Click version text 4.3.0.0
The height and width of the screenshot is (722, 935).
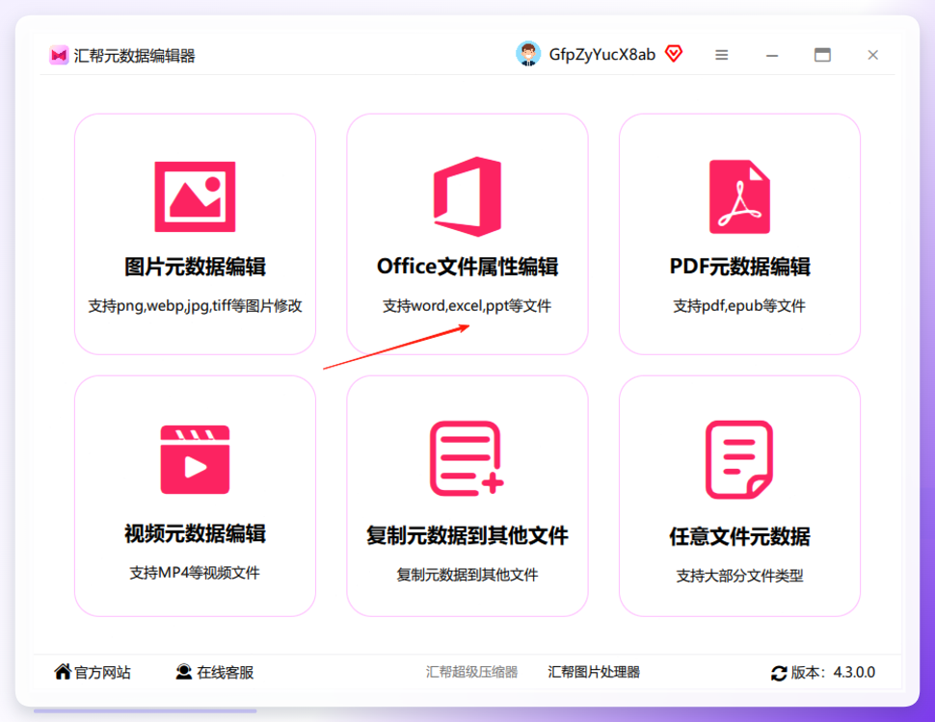854,672
